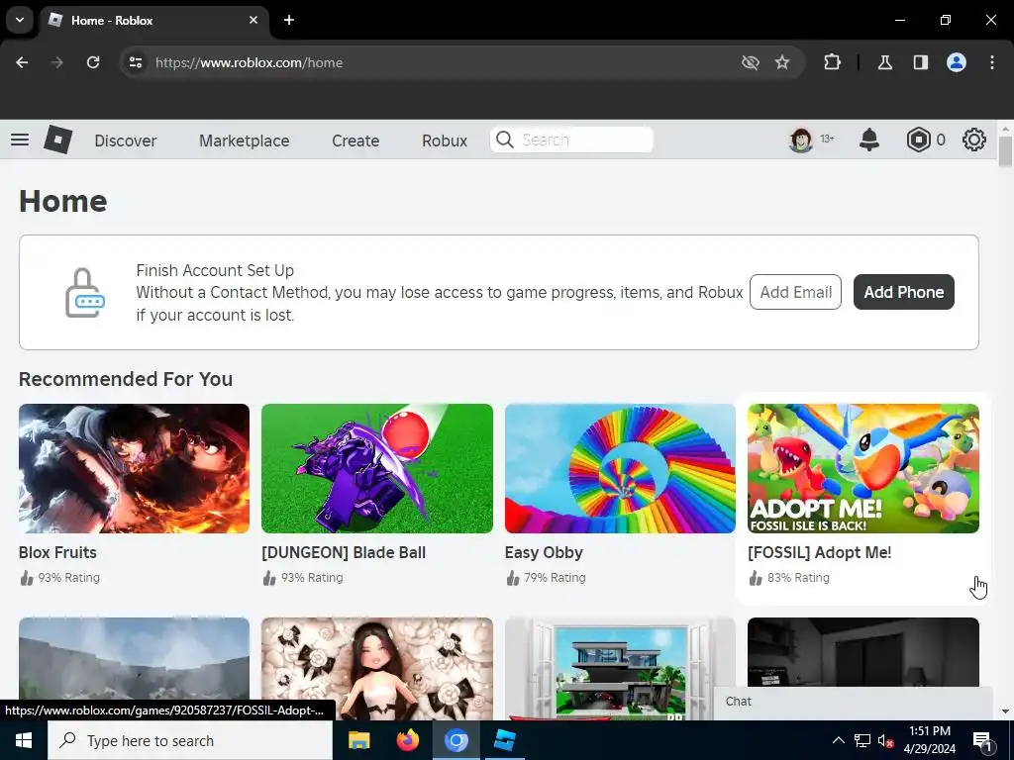Open the Easy Obby rainbow thumbnail
This screenshot has width=1014, height=760.
point(620,468)
